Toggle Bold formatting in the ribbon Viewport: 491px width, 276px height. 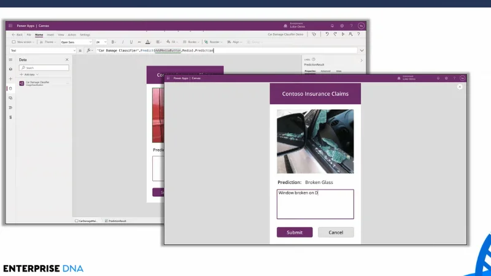click(113, 42)
